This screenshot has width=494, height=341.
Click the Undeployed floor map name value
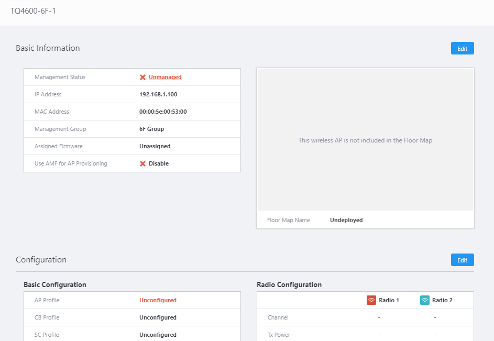[x=346, y=220]
